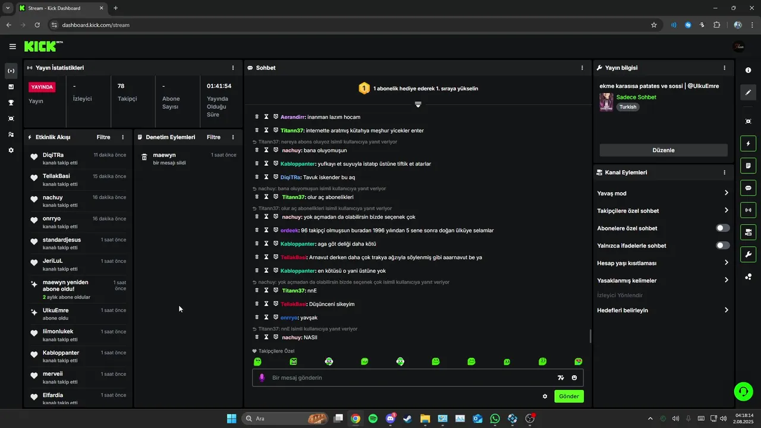Send the message with the Gönder button

(569, 396)
